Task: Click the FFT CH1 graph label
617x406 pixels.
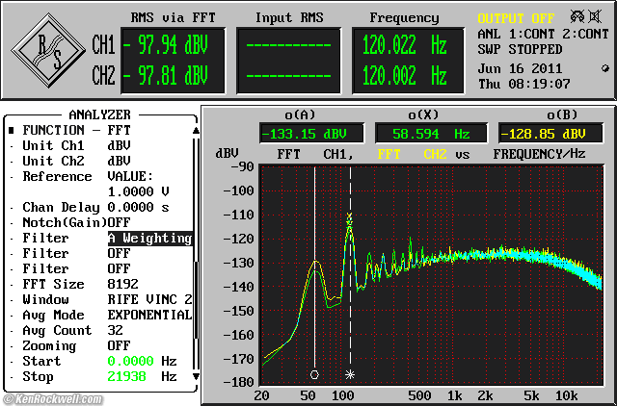Action: pos(315,154)
